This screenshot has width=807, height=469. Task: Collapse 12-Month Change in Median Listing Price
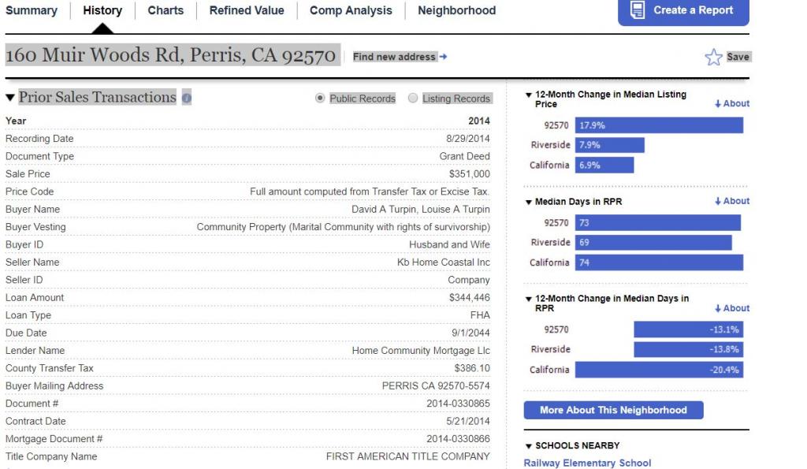tap(529, 95)
